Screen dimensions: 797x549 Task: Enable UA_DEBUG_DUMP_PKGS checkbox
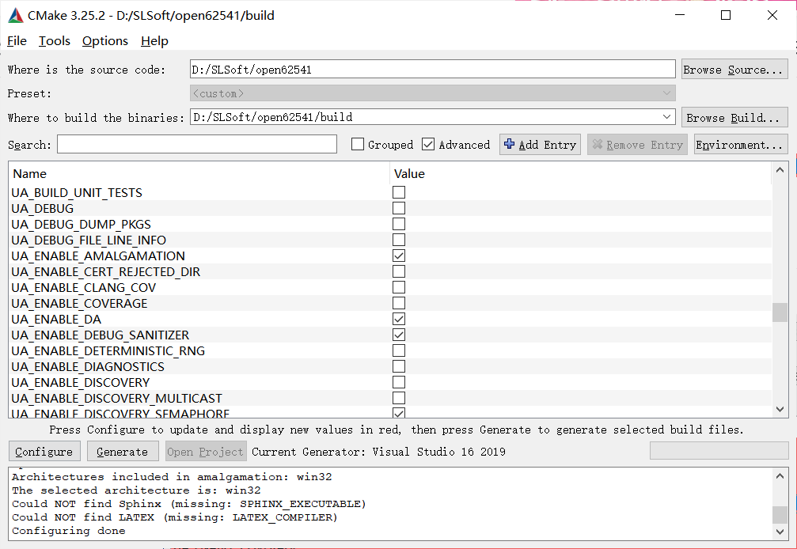399,224
